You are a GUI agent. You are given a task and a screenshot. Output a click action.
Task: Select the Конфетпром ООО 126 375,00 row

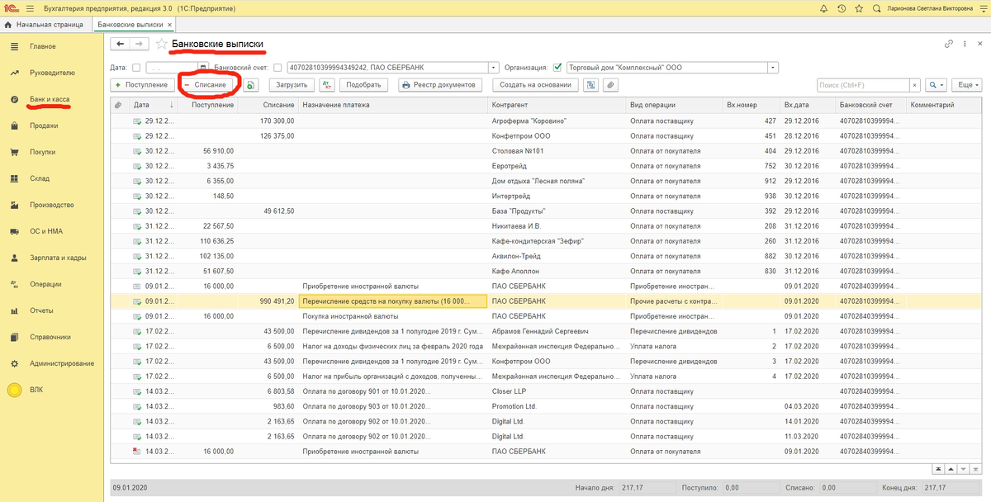(547, 136)
